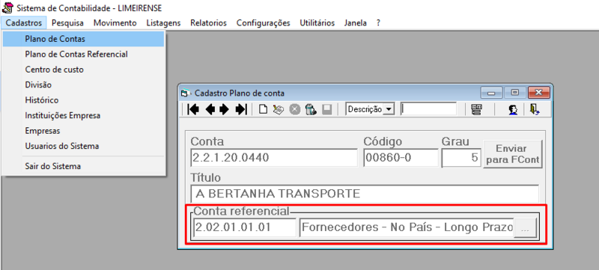599x270 pixels.
Task: Click the Título field A BERTANHA TRANSPORTE
Action: pos(365,194)
